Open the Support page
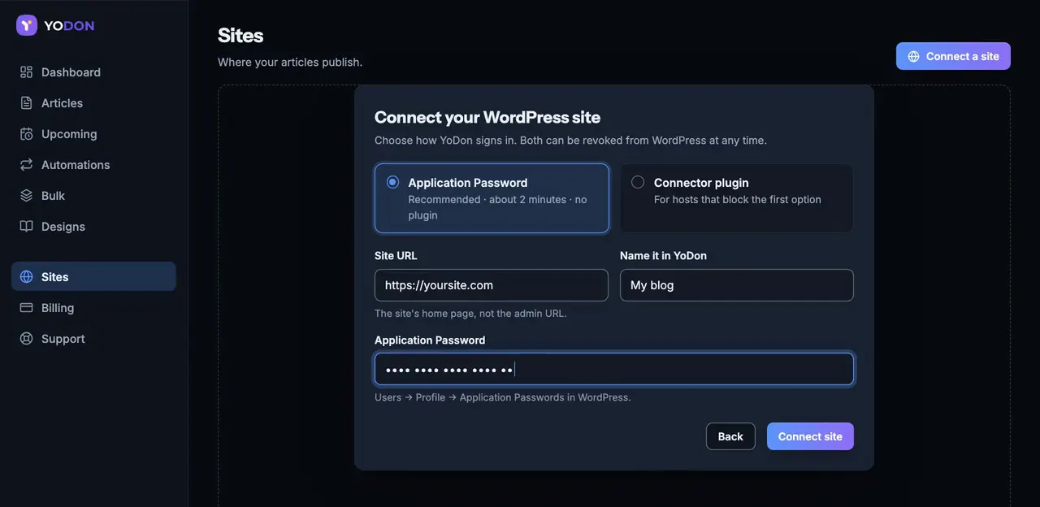The width and height of the screenshot is (1040, 507). tap(93, 339)
